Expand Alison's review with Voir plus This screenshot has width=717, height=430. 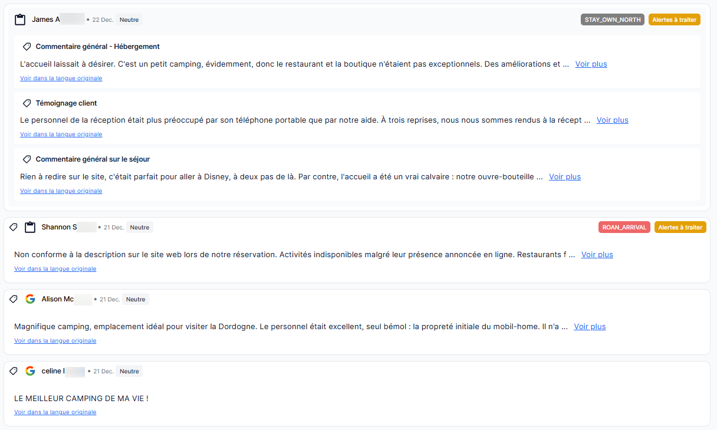(x=590, y=327)
